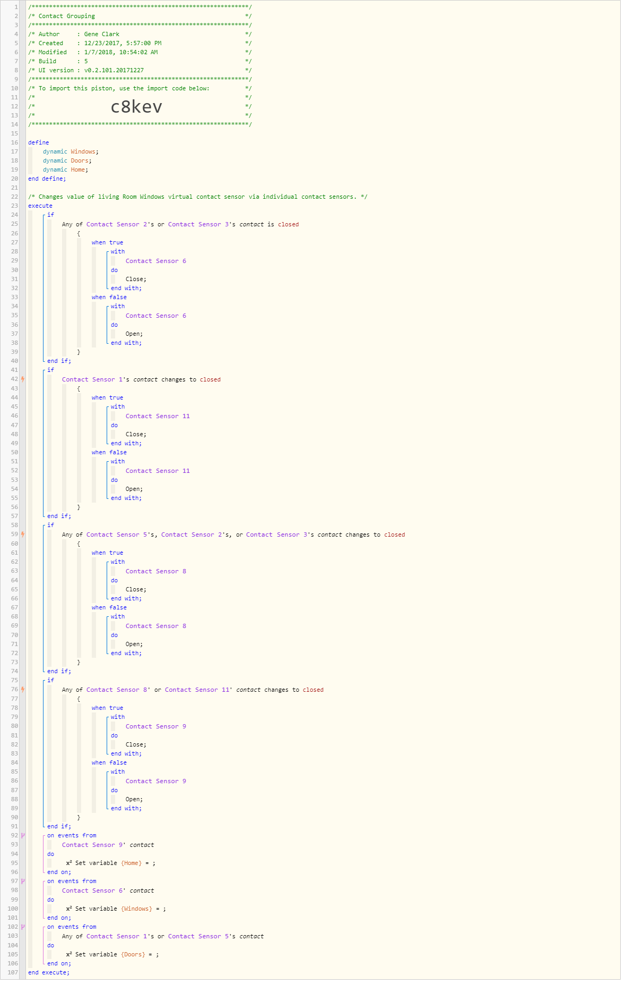Select Contact Sensor 11 on line 46
This screenshot has width=625, height=984.
[x=158, y=416]
